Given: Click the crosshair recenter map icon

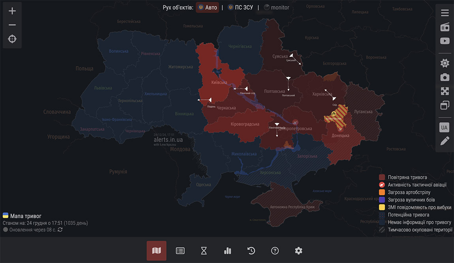Looking at the screenshot, I should click(12, 39).
